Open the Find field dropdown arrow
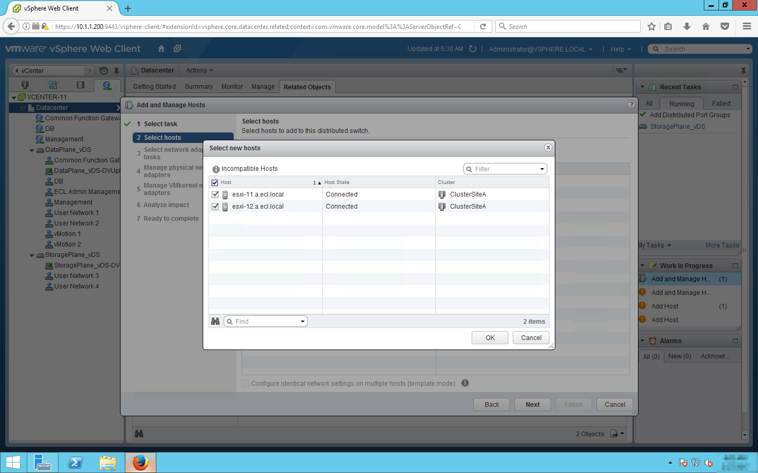 click(302, 322)
